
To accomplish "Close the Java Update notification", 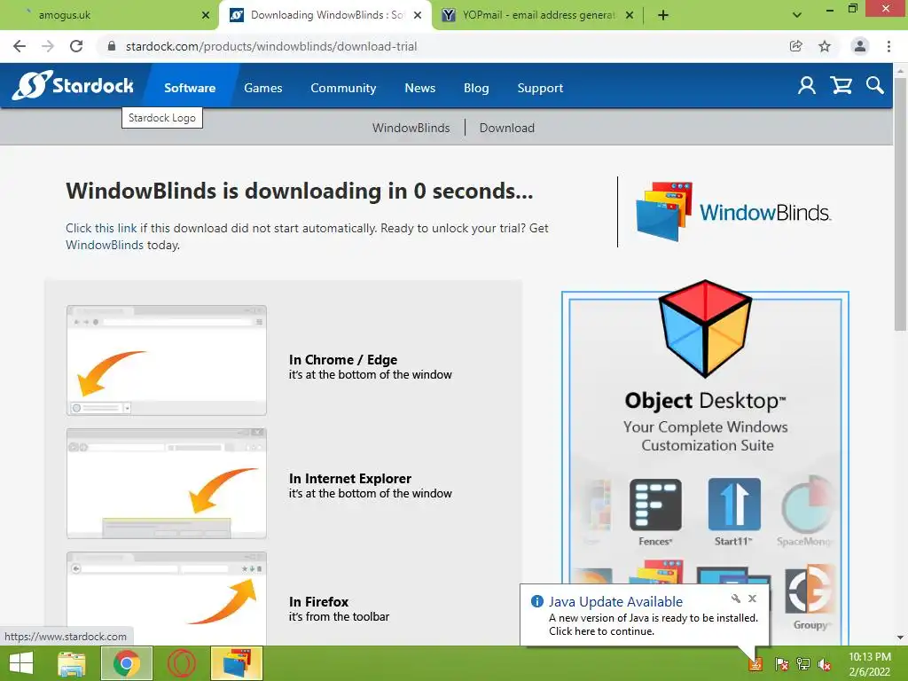I will pyautogui.click(x=752, y=599).
